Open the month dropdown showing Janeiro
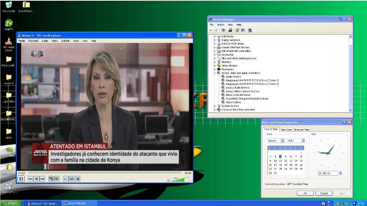The height and width of the screenshot is (206, 367). tap(282, 141)
